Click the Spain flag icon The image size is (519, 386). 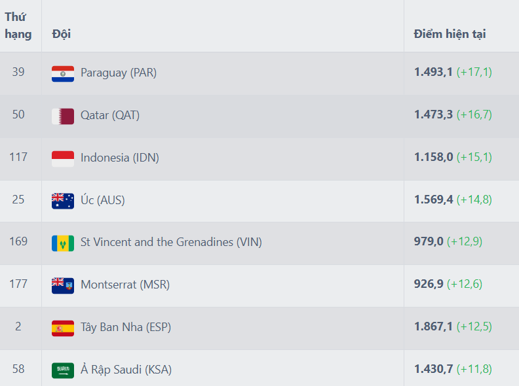63,328
